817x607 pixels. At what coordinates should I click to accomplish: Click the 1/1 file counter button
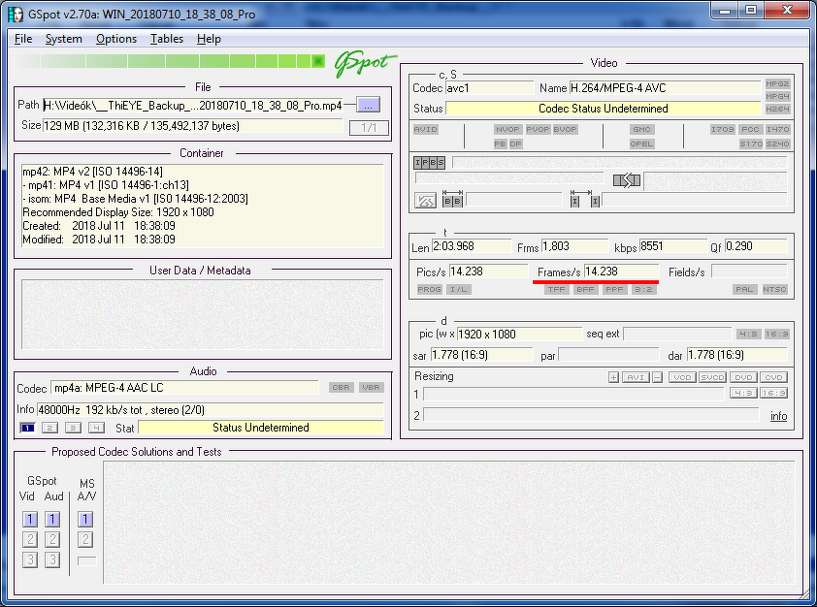369,128
